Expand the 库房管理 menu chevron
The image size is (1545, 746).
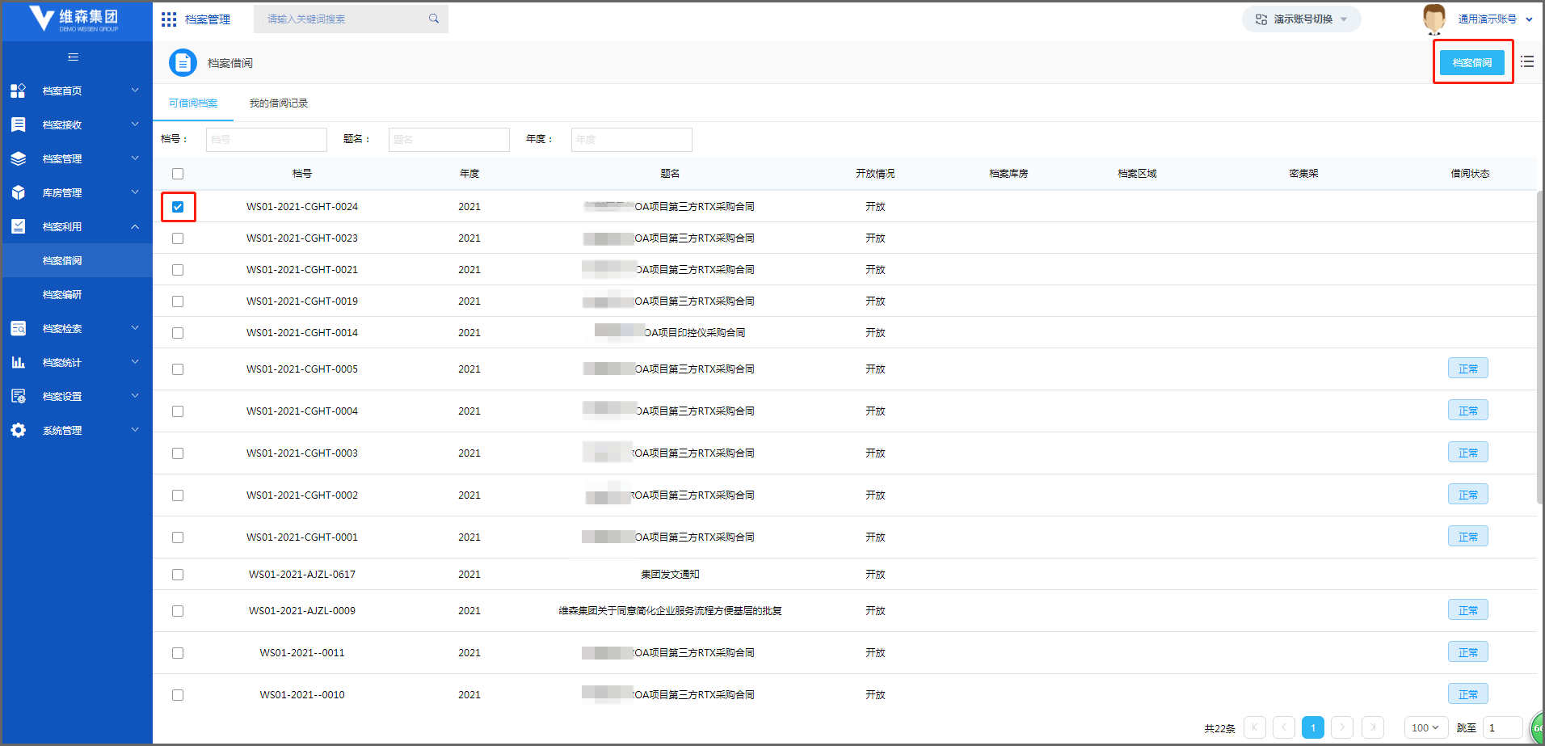click(x=135, y=192)
